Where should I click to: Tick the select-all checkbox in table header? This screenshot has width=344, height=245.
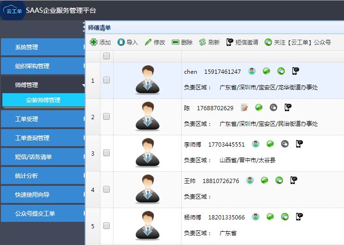tap(106, 56)
